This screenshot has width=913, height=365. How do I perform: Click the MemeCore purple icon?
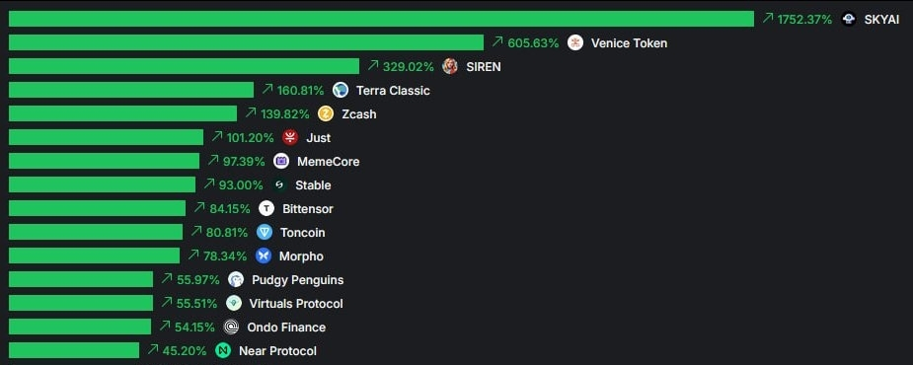pos(281,161)
